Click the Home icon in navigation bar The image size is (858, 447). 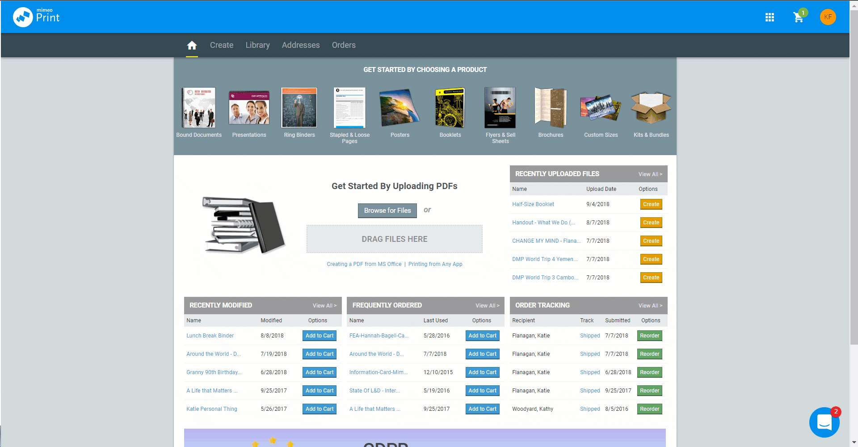(x=192, y=45)
